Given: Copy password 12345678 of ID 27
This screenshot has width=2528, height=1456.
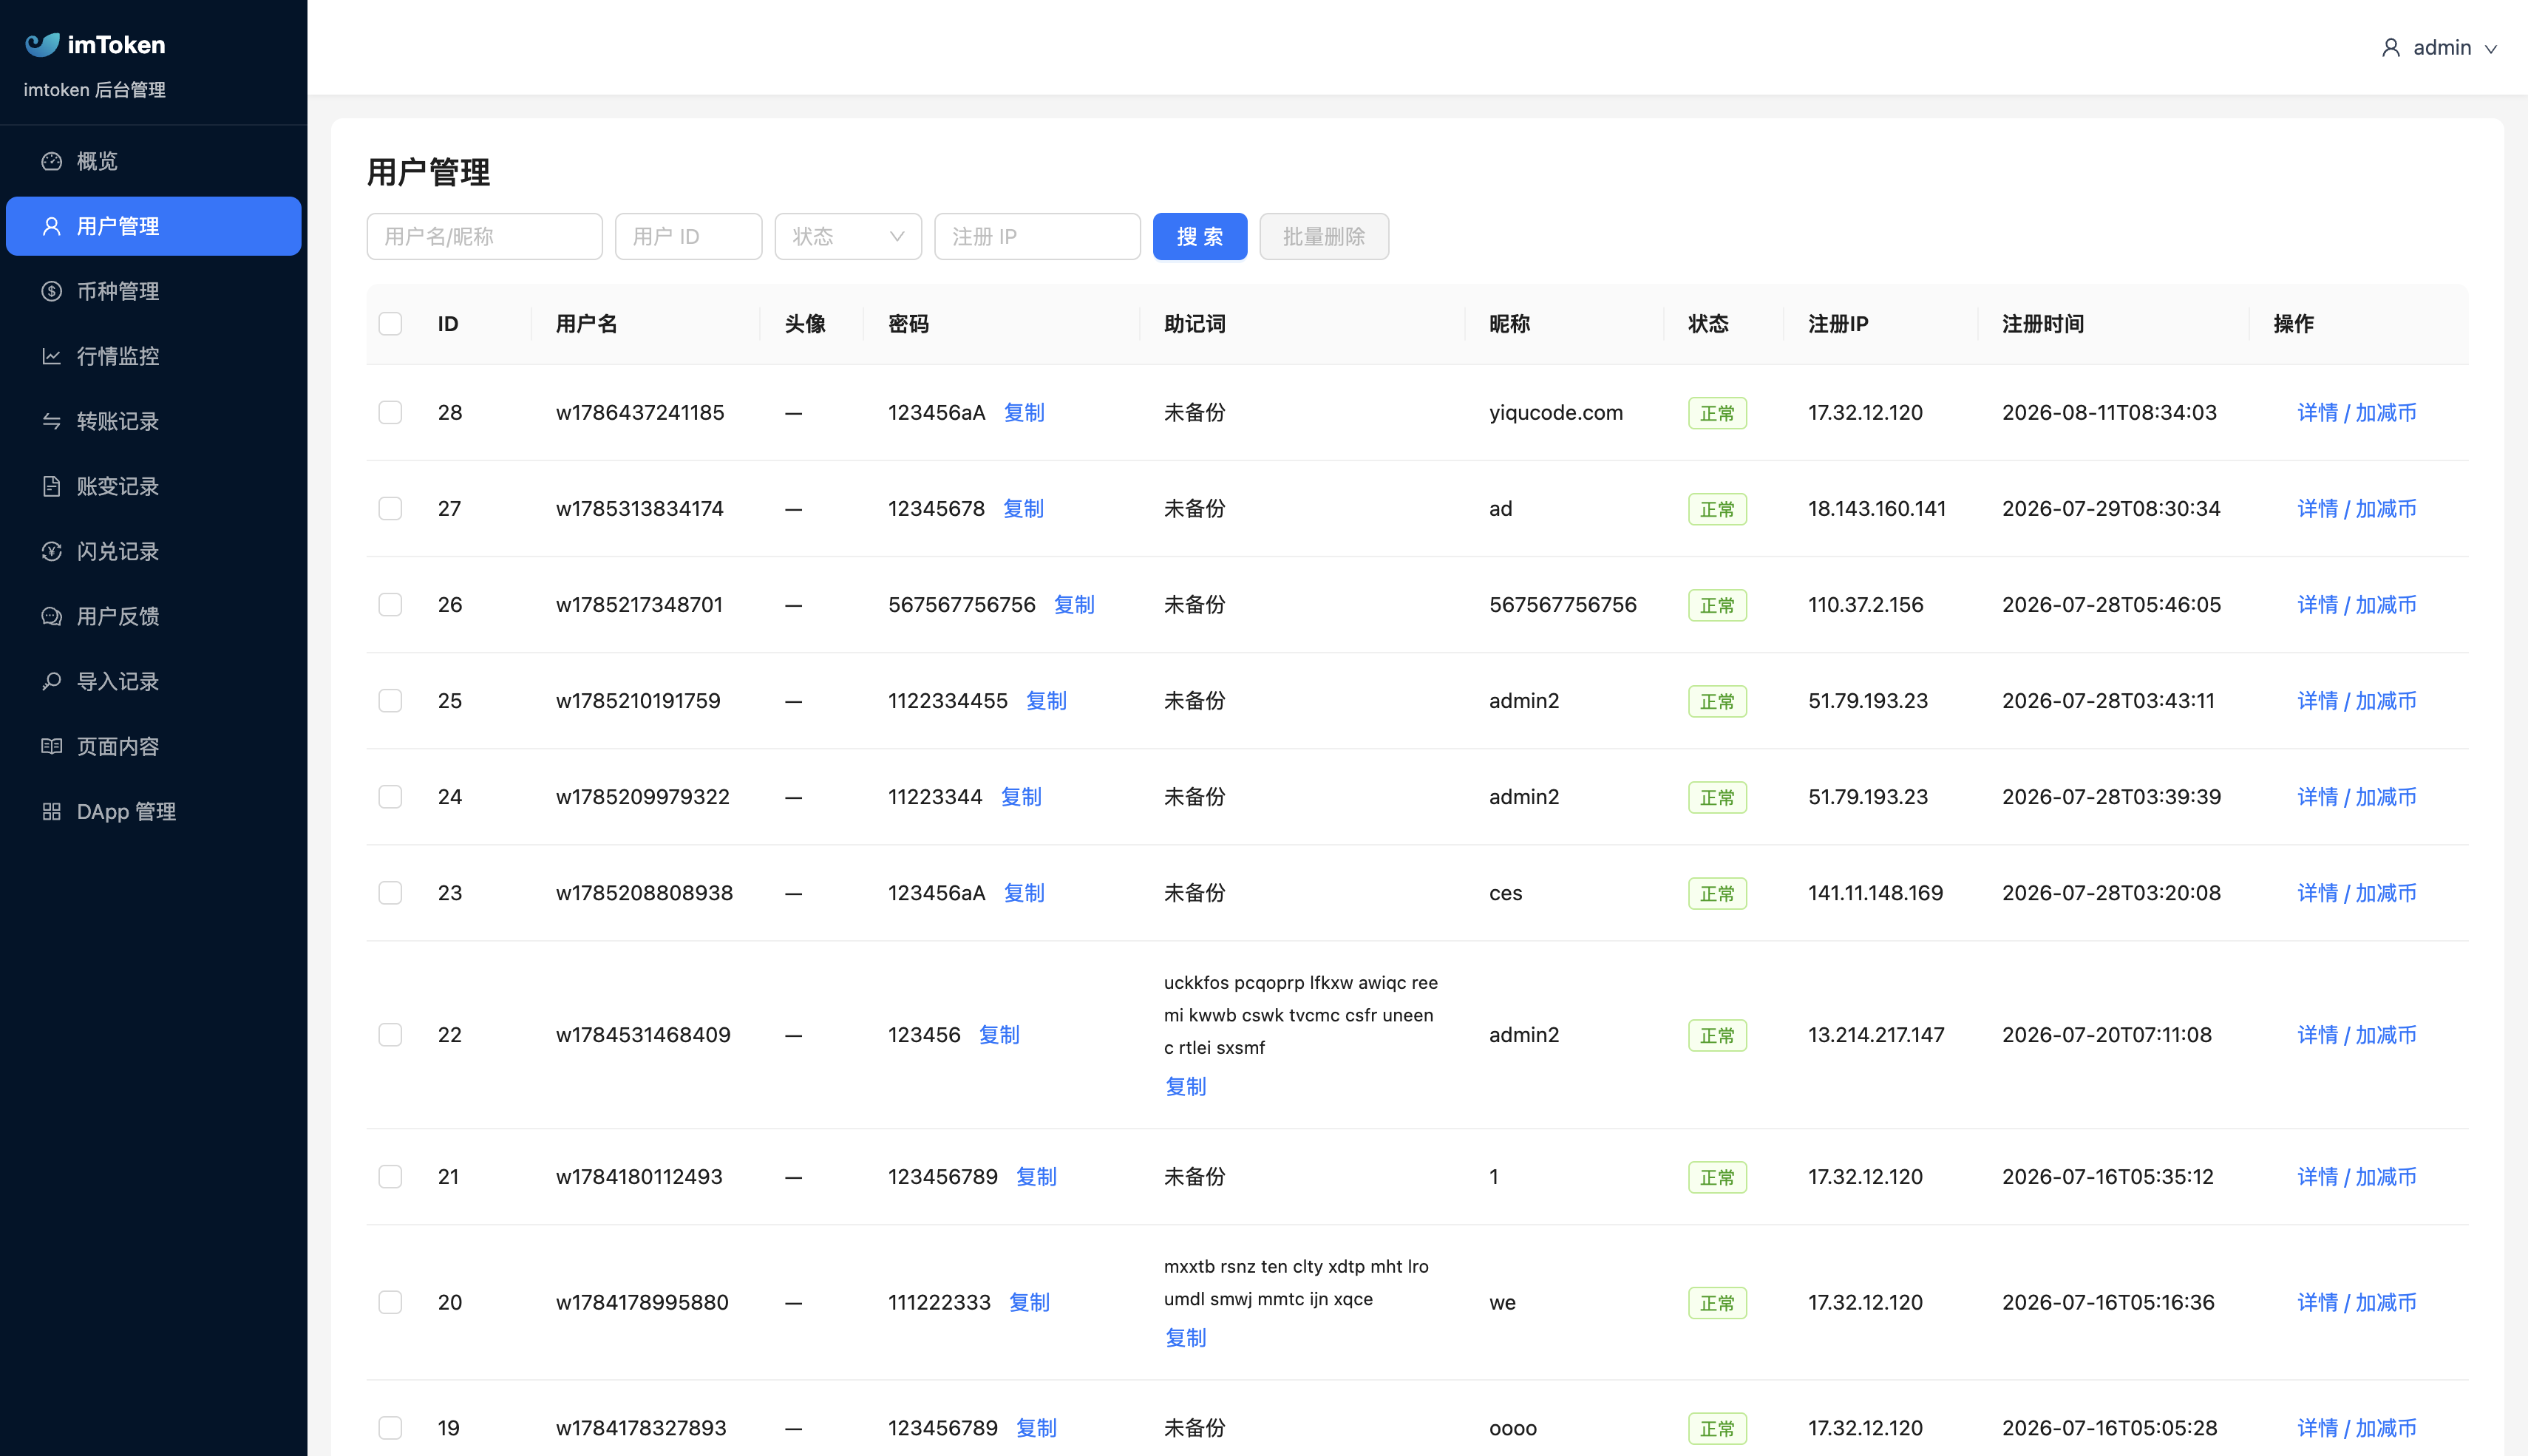Looking at the screenshot, I should click(1024, 509).
